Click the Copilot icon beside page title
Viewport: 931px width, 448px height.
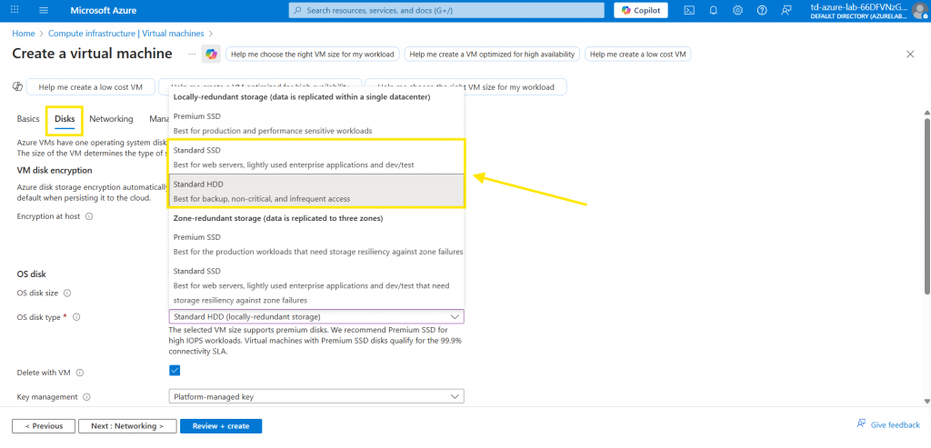(211, 54)
